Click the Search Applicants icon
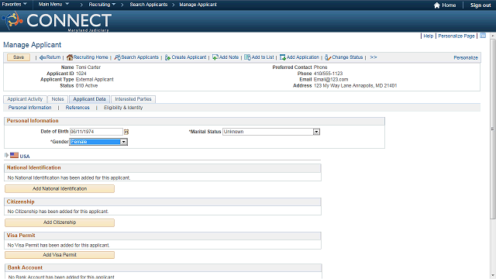 [x=117, y=57]
